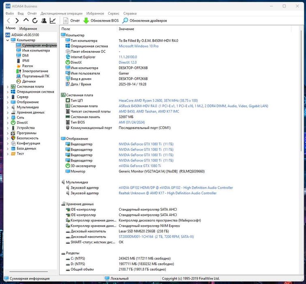Expand the Хранение данных tree node
This screenshot has height=284, width=306.
click(7, 112)
